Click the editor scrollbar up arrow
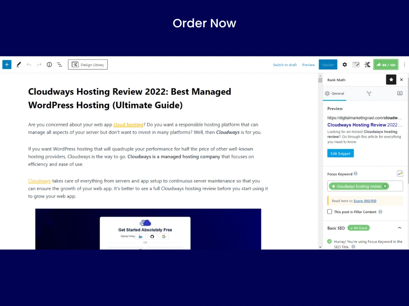 pos(320,75)
